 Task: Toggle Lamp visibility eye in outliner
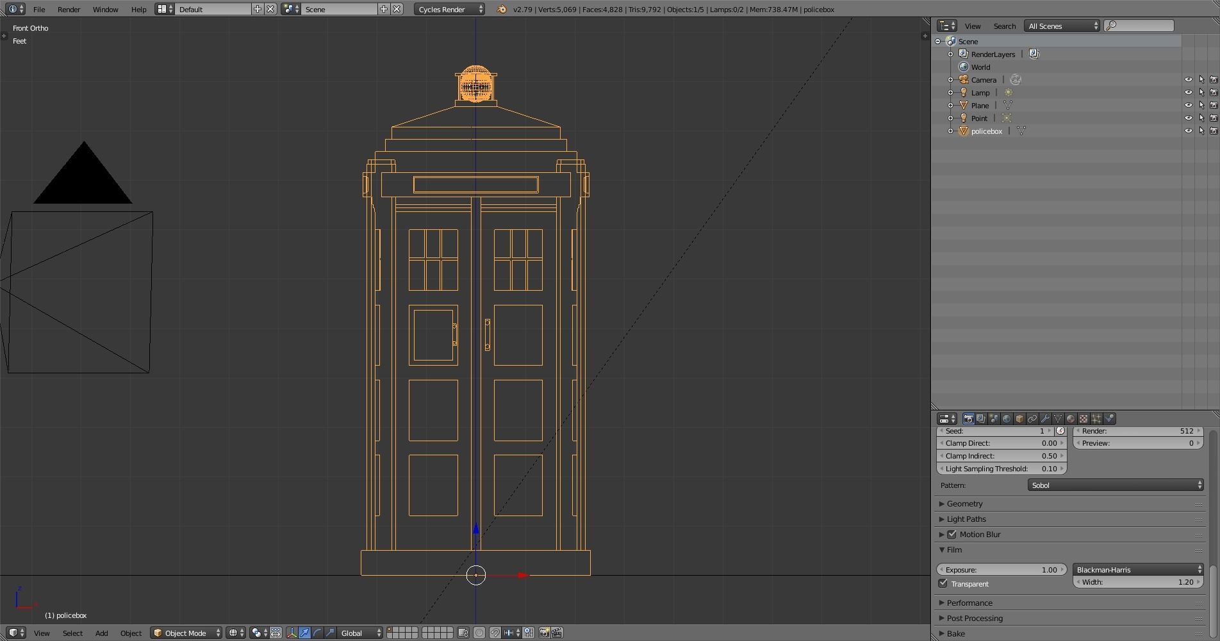pos(1188,92)
